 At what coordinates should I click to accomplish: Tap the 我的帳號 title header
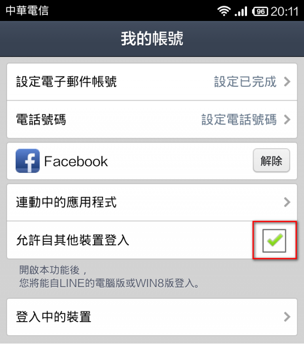(152, 38)
